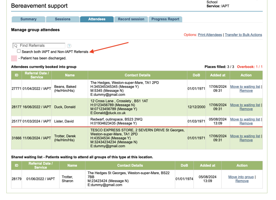Go to the Progress Report tab
Viewport: 276px width, 200px height.
point(165,19)
